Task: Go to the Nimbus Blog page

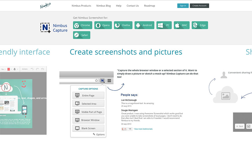Action: [x=103, y=6]
